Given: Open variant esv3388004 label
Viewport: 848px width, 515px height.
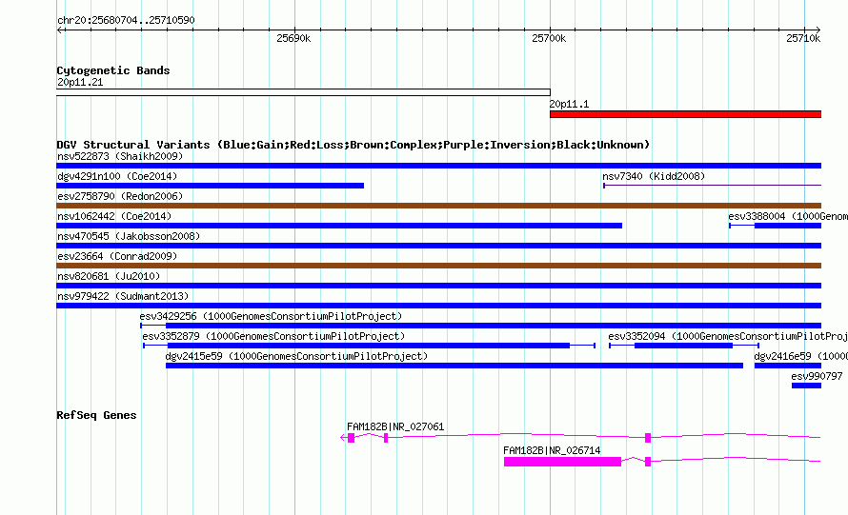Looking at the screenshot, I should click(x=788, y=216).
